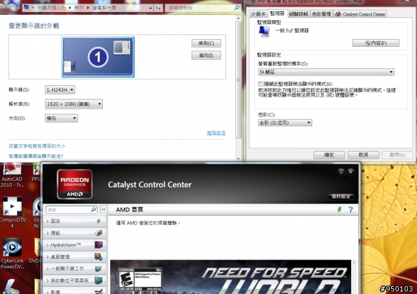Click 外觀及個人化 breadcrumb in address bar

51,8
